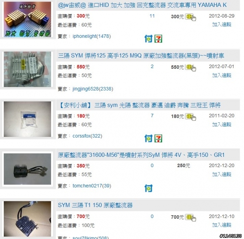This screenshot has width=244, height=239.
Task: Open seller tomchen0217(39) profile
Action: click(92, 186)
